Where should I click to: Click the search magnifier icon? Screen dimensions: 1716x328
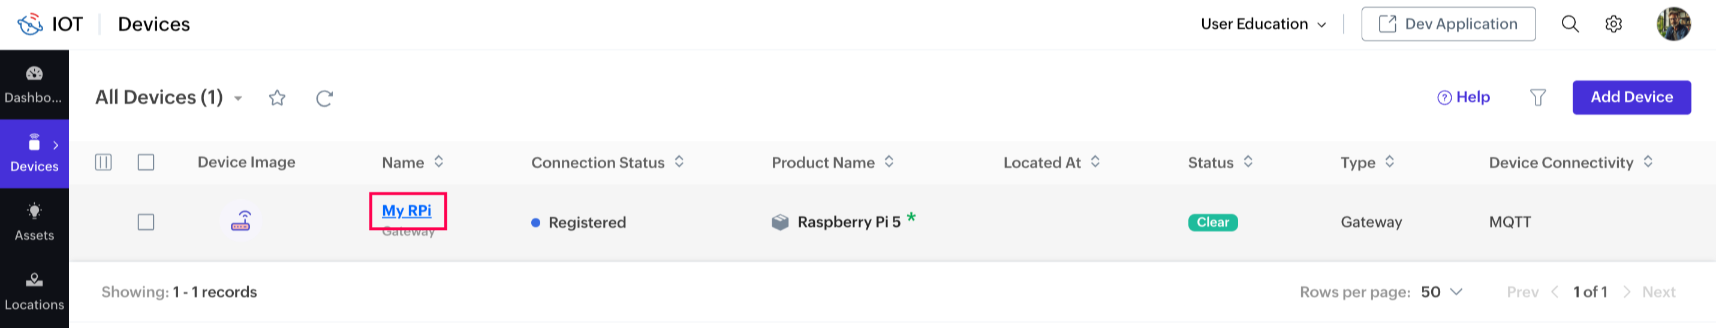click(x=1570, y=25)
